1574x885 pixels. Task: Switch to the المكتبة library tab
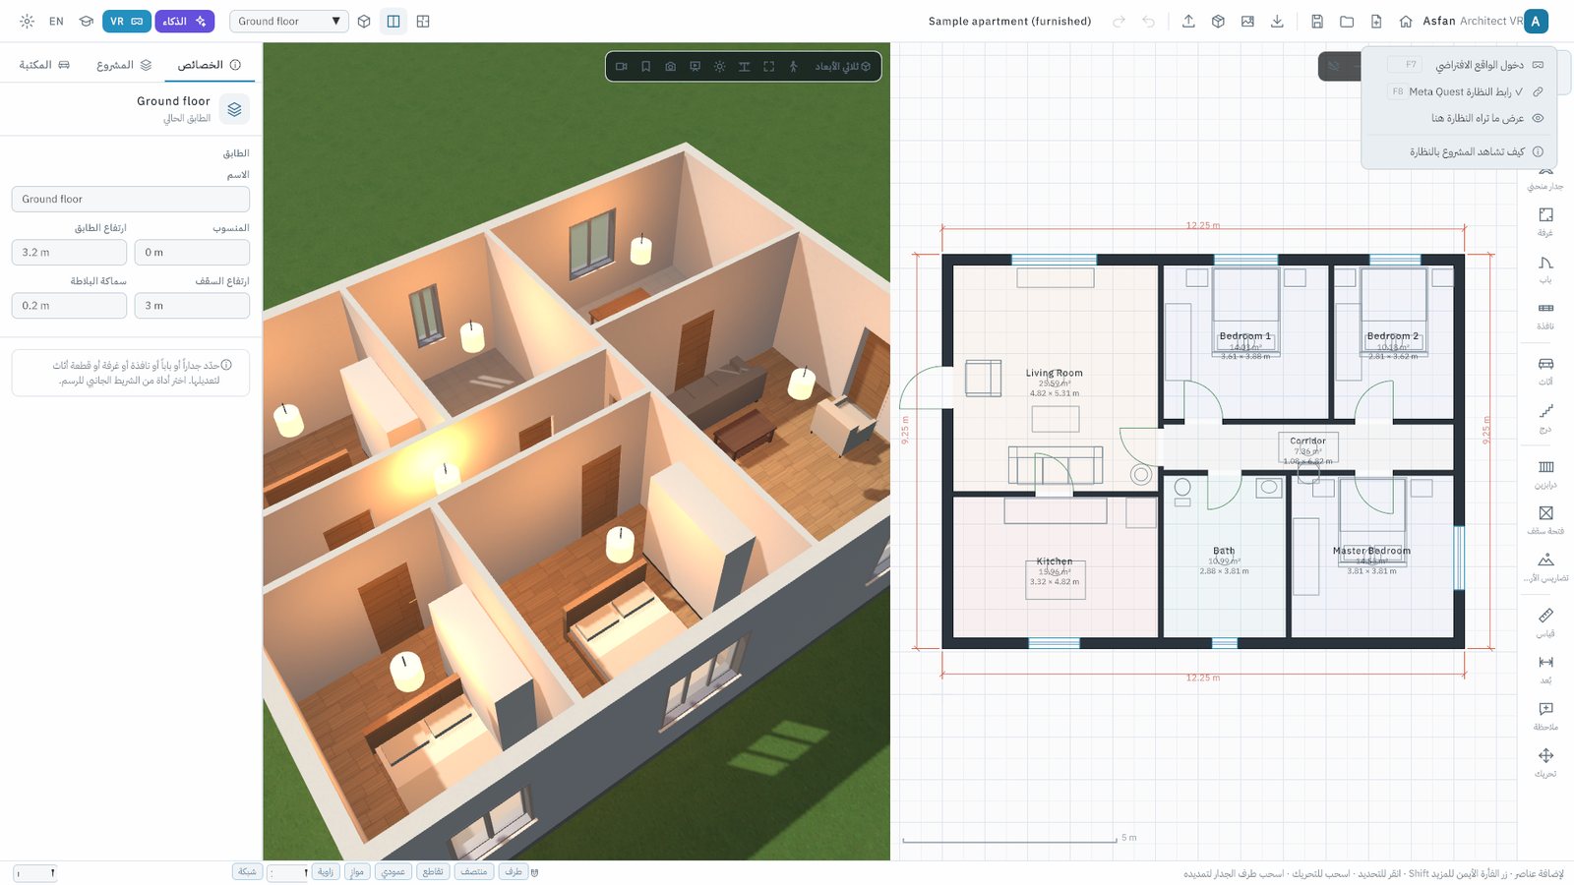pos(44,65)
